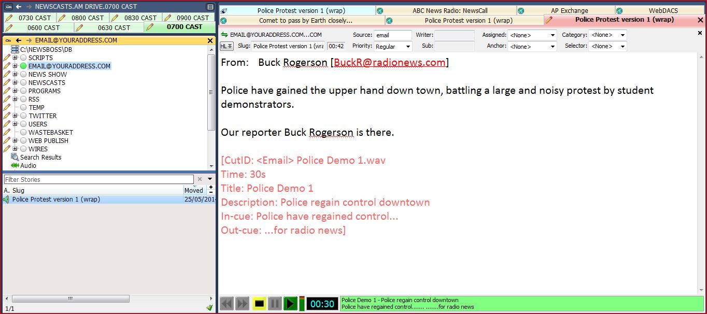Click the BuckR@radionews.com email link
The width and height of the screenshot is (707, 314).
click(x=390, y=63)
